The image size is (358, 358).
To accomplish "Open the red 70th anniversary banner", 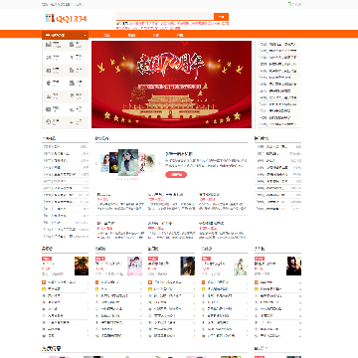I will pyautogui.click(x=171, y=85).
